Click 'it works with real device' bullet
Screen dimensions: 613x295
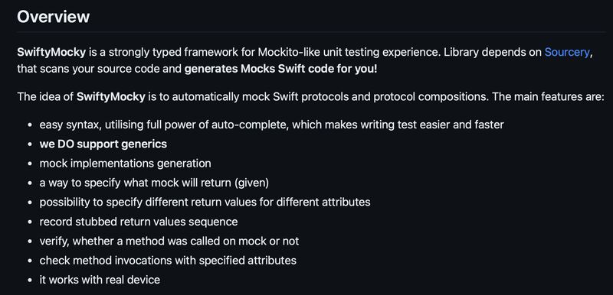coord(100,280)
